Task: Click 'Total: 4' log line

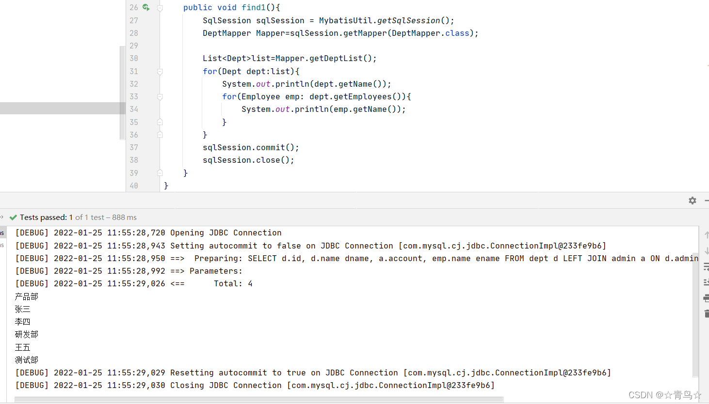Action: coord(134,283)
